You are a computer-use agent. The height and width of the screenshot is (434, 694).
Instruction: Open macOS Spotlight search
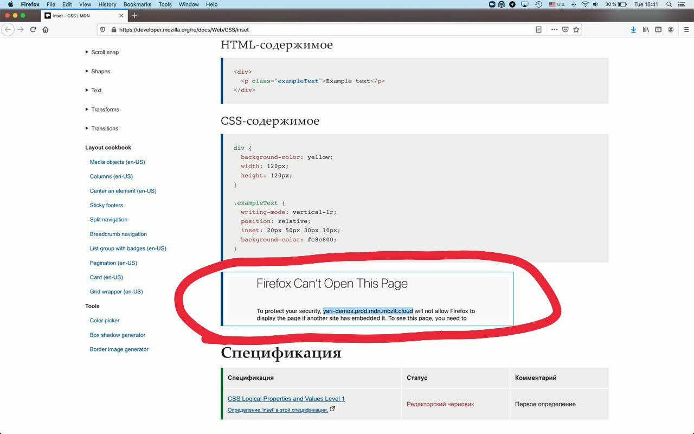click(669, 4)
